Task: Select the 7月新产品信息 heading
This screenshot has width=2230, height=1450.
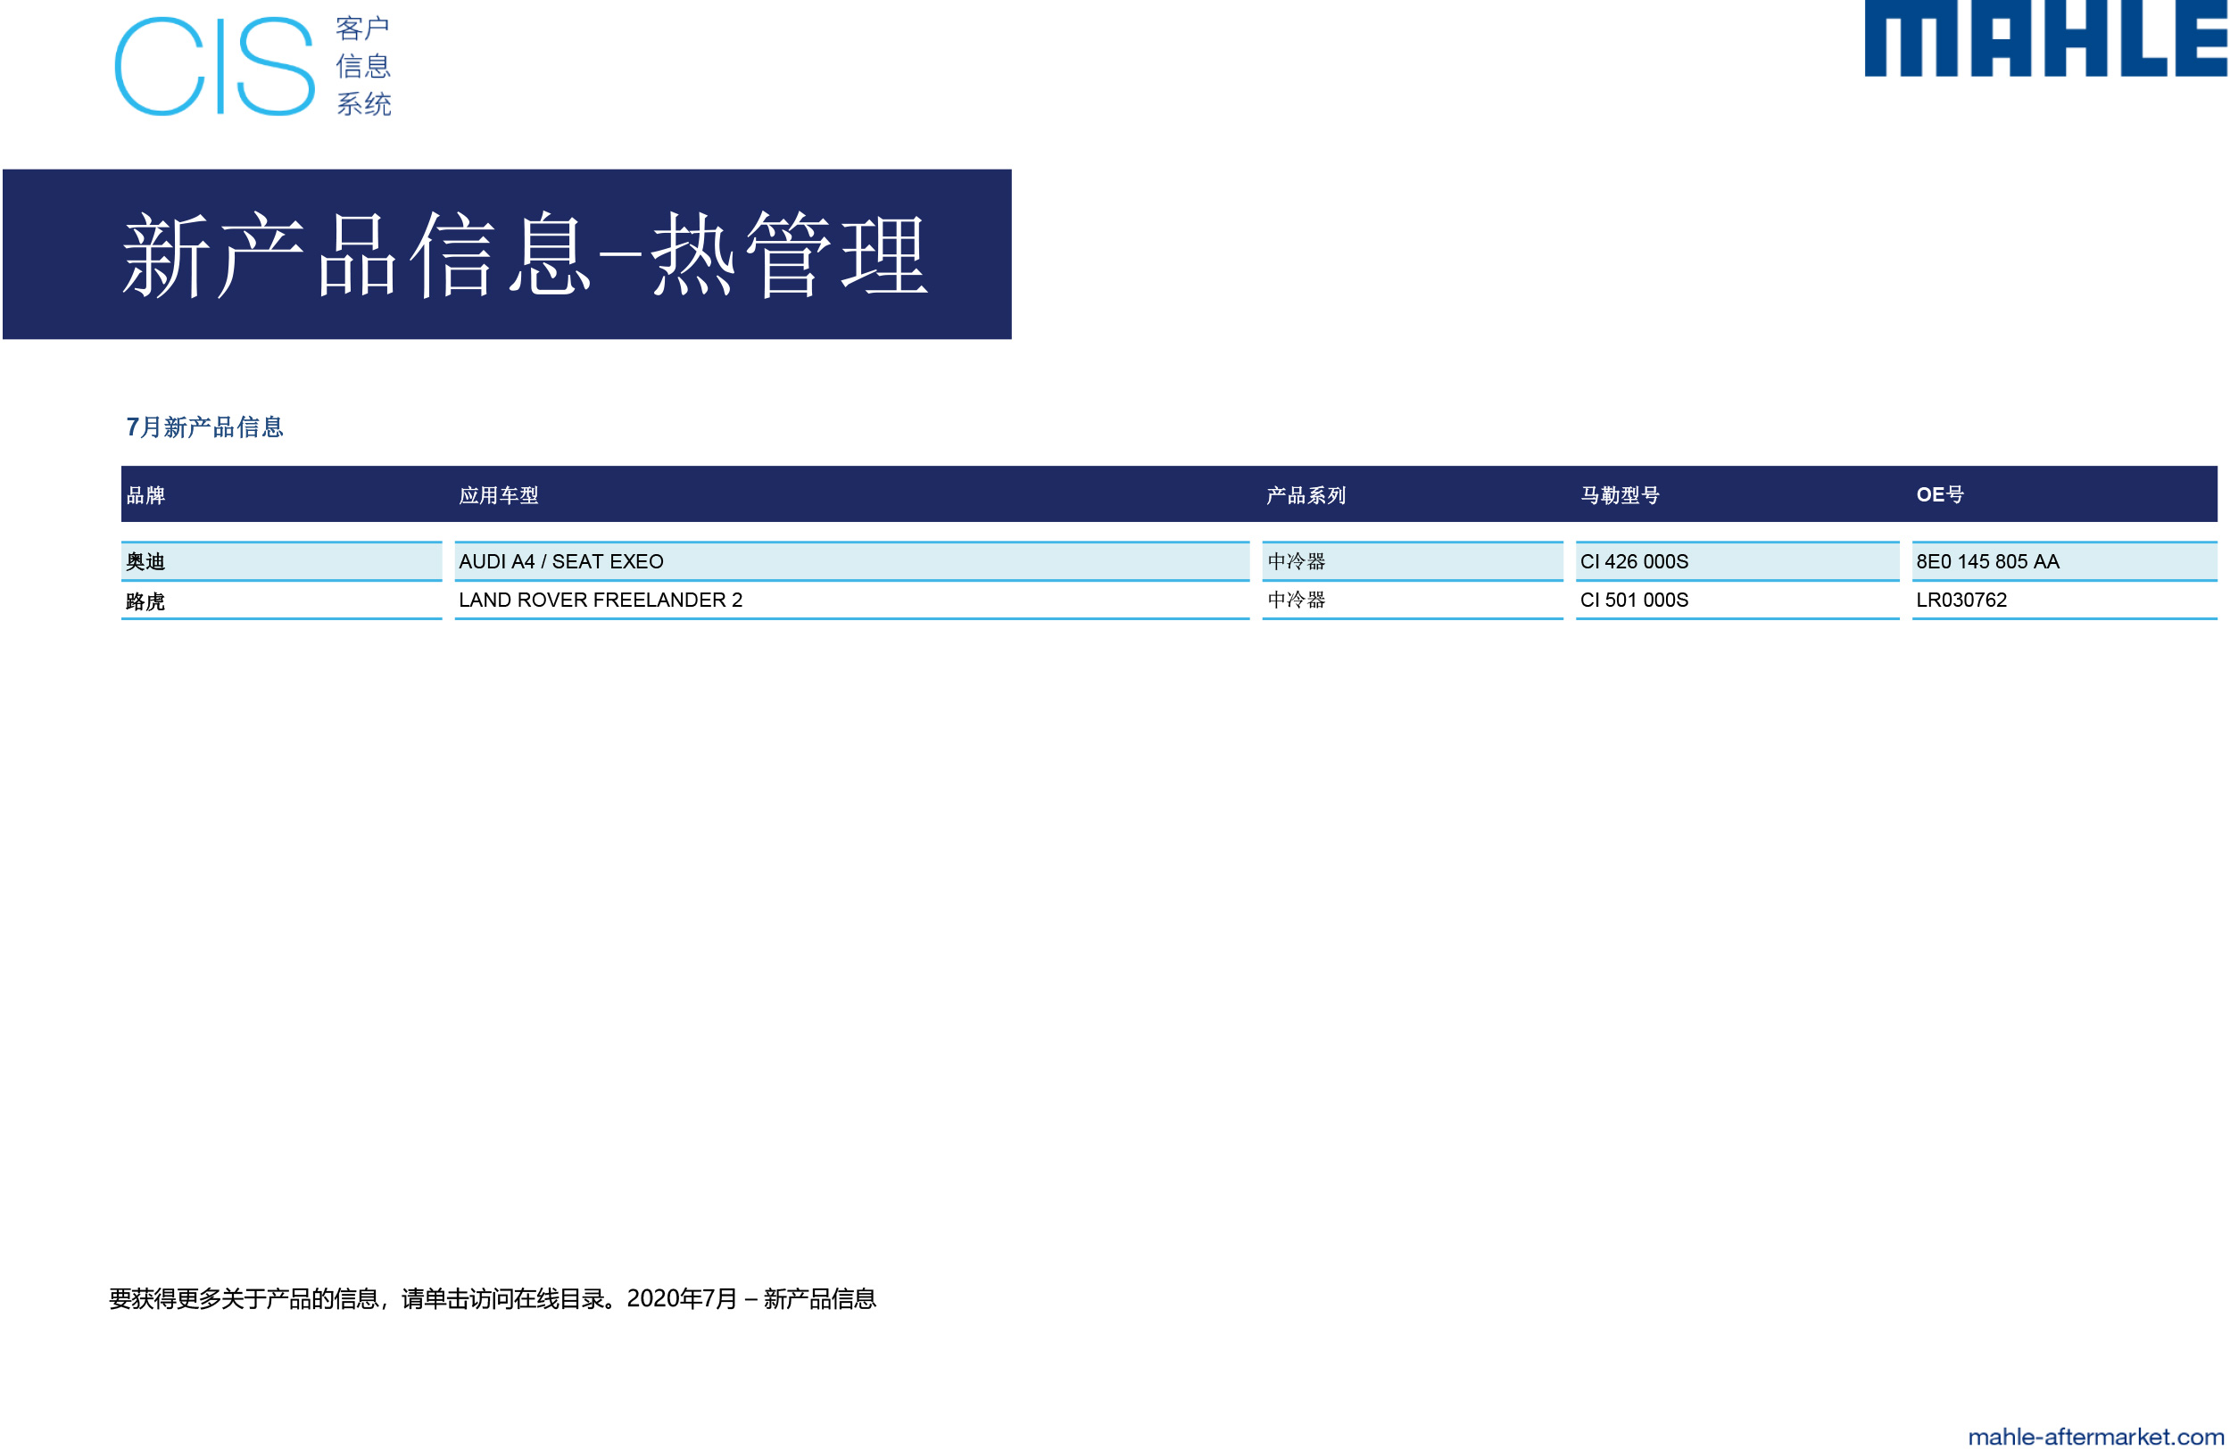Action: click(x=204, y=427)
